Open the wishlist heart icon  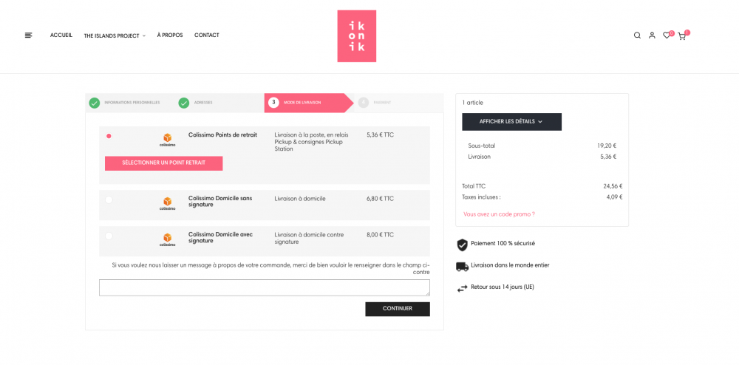pos(667,35)
